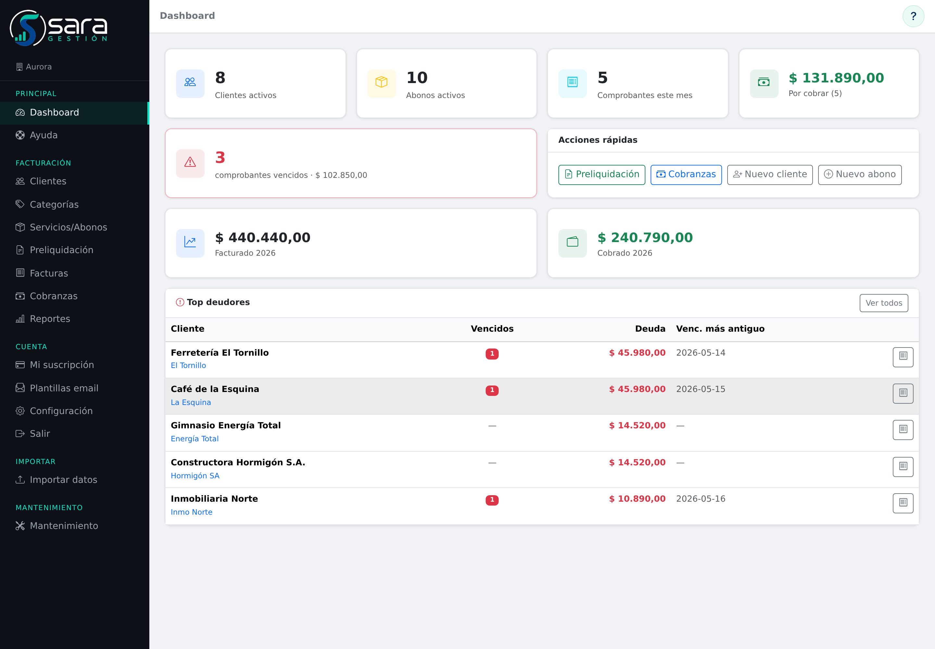Open receipts for Ferretería El Tornillo row
The image size is (935, 649).
point(903,357)
